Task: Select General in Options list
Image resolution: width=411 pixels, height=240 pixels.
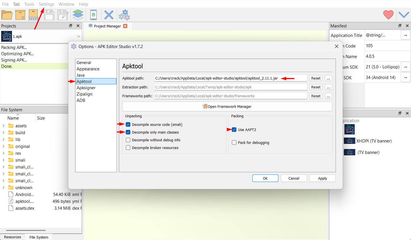Action: (x=96, y=62)
